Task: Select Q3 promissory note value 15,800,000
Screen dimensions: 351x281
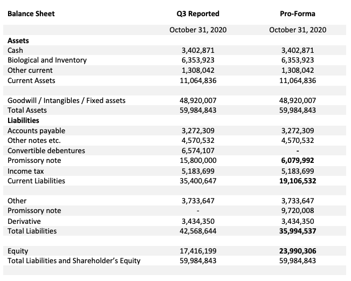Action: 198,161
